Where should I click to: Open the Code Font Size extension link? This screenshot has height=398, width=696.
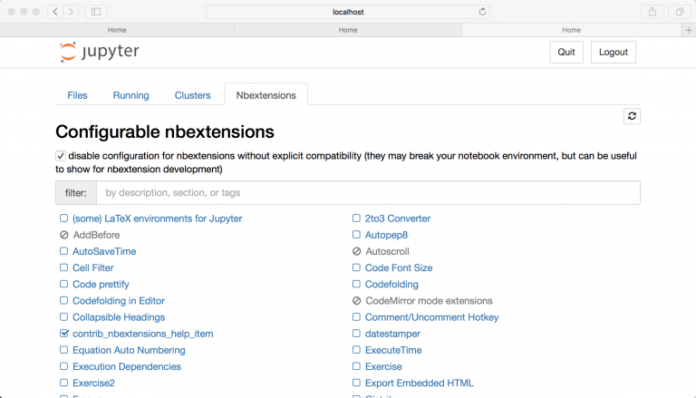tap(399, 267)
